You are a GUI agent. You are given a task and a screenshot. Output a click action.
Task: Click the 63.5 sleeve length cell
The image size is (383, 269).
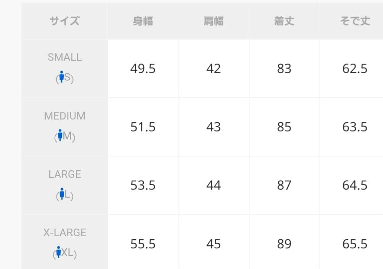355,127
